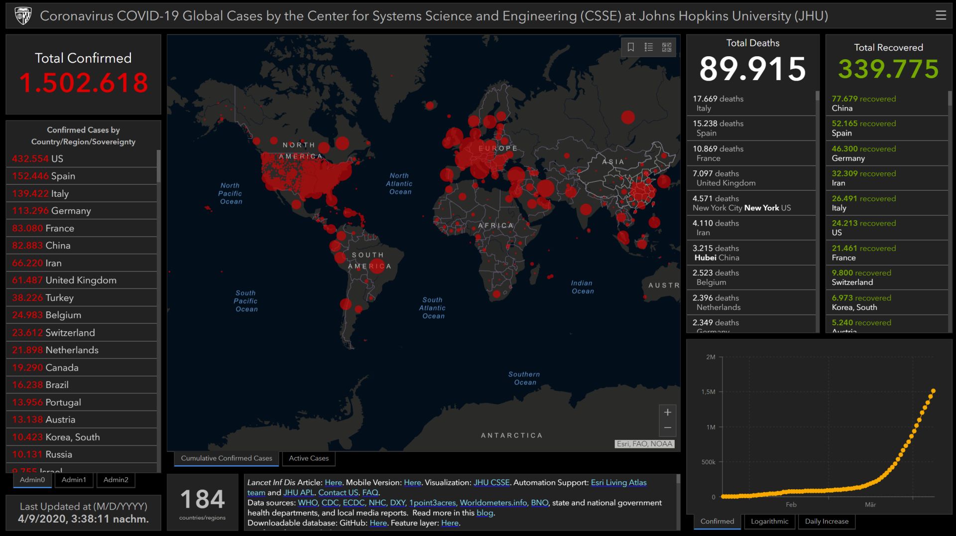Open the 1point3acres link
The image size is (956, 536).
[x=432, y=503]
